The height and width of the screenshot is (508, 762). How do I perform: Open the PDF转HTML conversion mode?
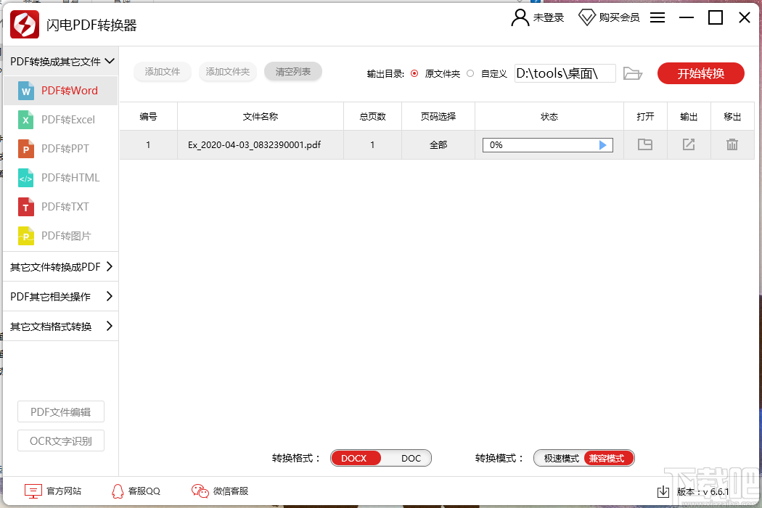click(58, 178)
